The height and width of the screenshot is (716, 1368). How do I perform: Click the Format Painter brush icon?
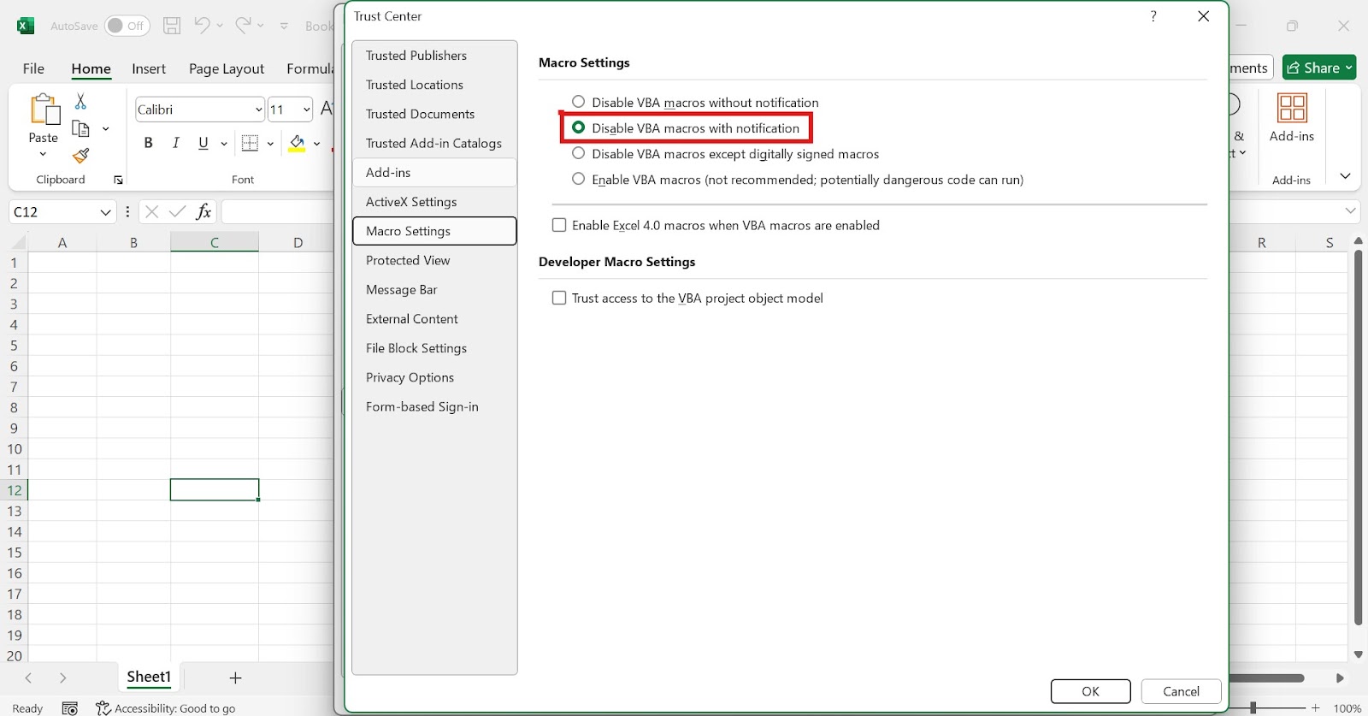coord(80,156)
